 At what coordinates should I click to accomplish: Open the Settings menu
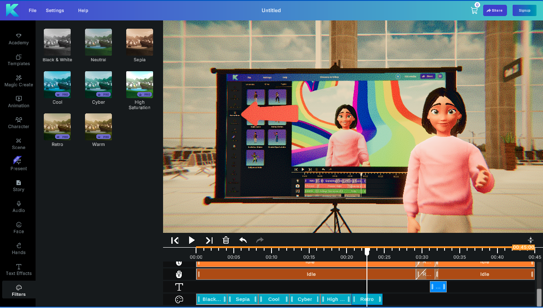click(55, 10)
